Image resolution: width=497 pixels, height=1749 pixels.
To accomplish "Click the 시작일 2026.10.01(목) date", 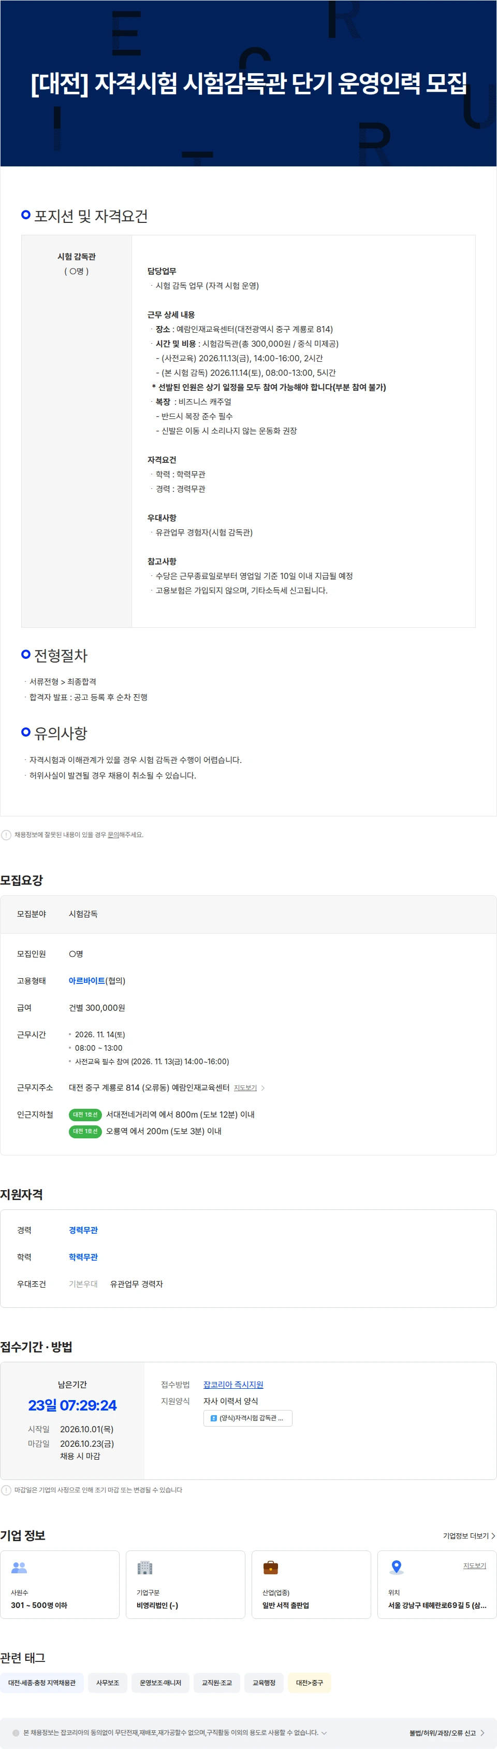I will click(x=87, y=1429).
